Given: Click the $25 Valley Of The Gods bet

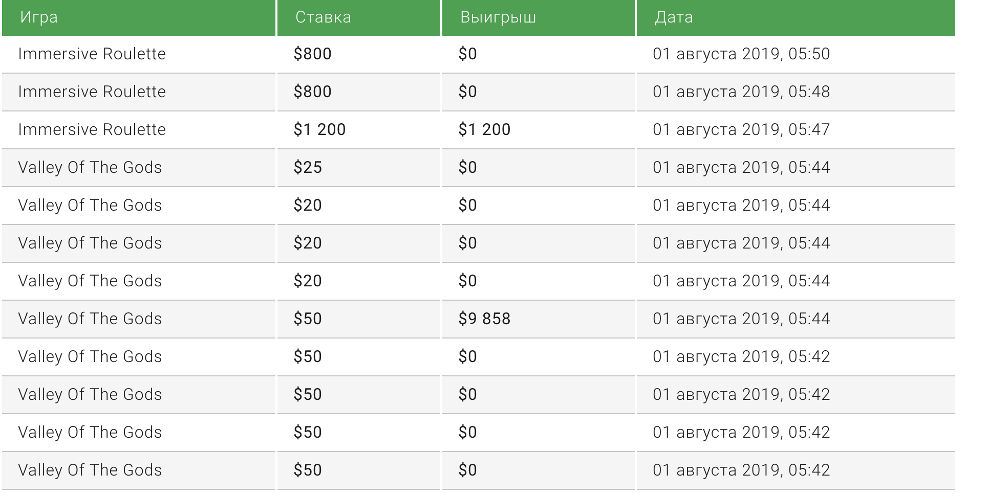Looking at the screenshot, I should click(308, 168).
